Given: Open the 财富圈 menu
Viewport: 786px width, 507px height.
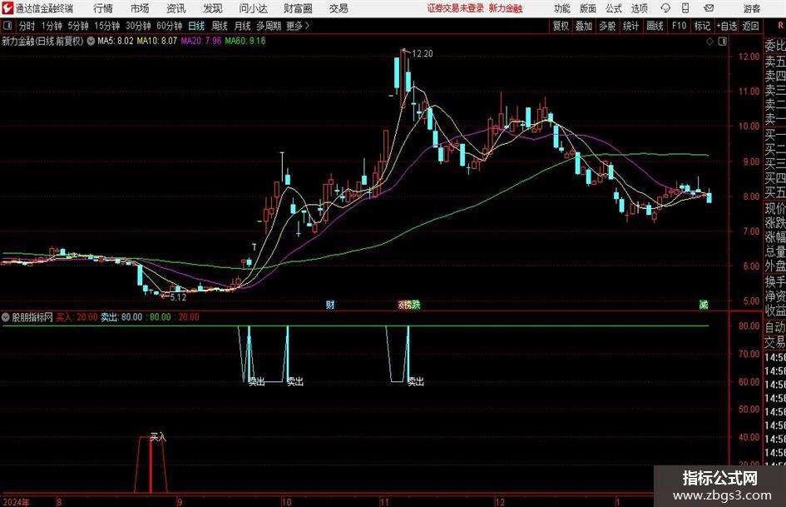Looking at the screenshot, I should [x=298, y=8].
